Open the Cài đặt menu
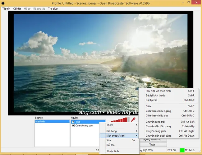The height and width of the screenshot is (155, 202). [17, 9]
